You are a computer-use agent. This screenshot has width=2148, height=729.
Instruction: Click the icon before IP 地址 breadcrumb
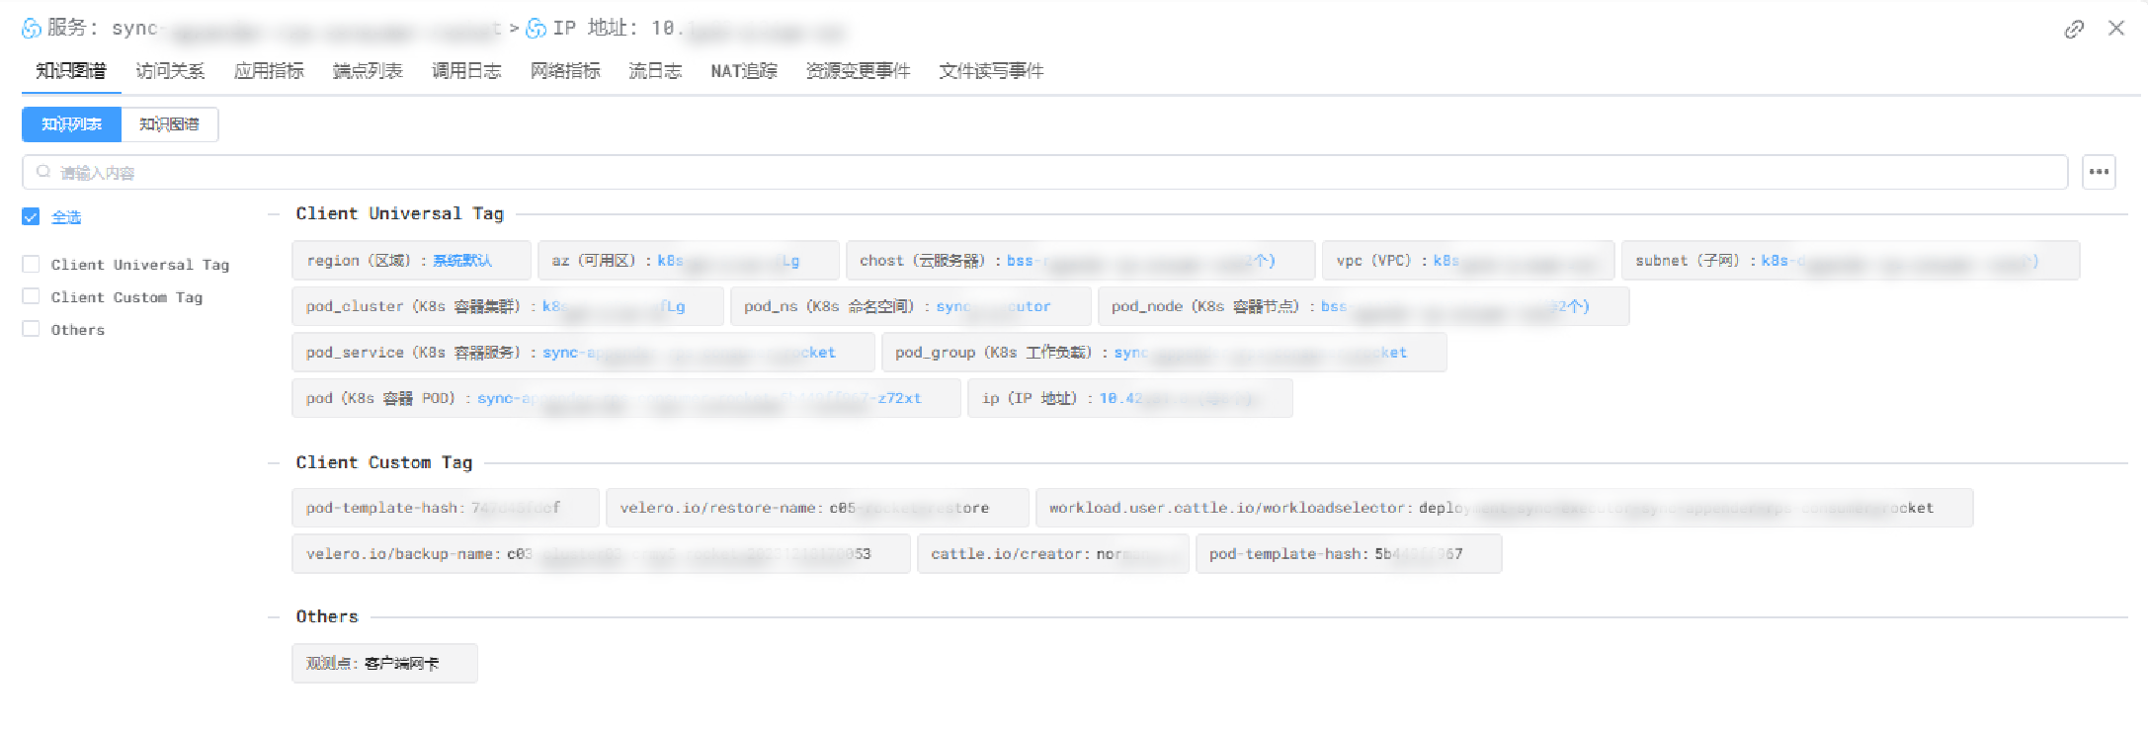coord(537,29)
